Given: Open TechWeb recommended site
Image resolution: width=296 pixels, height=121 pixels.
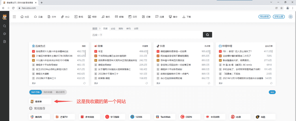Looking at the screenshot, I should tap(164, 117).
